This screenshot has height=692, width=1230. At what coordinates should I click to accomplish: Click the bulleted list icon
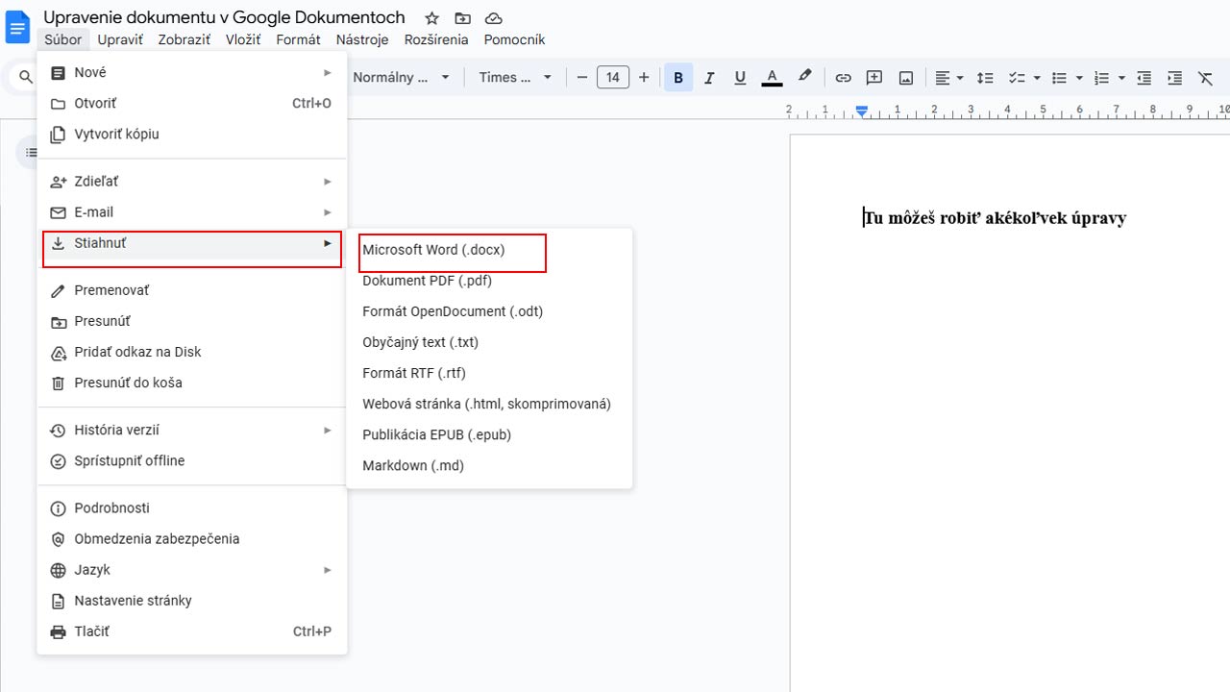1059,78
